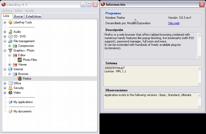206x134 pixels.
Task: Click the My documents folder icon
Action: pos(10,111)
